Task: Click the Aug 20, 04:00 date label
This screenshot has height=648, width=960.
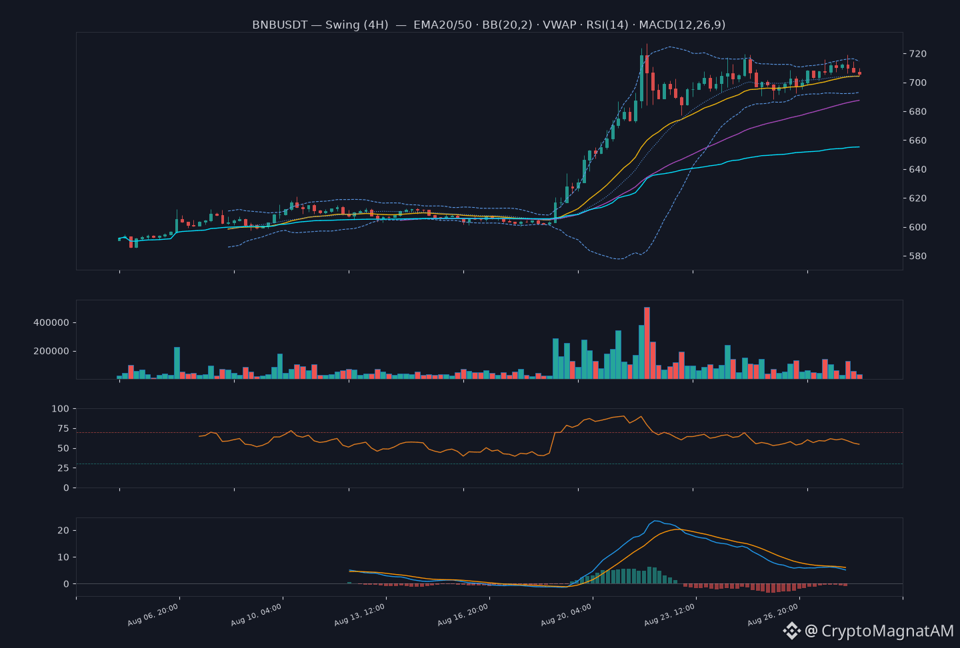Action: tap(567, 615)
